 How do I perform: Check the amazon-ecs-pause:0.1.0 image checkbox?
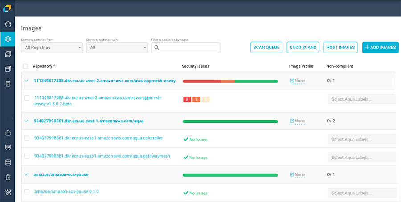tap(27, 192)
